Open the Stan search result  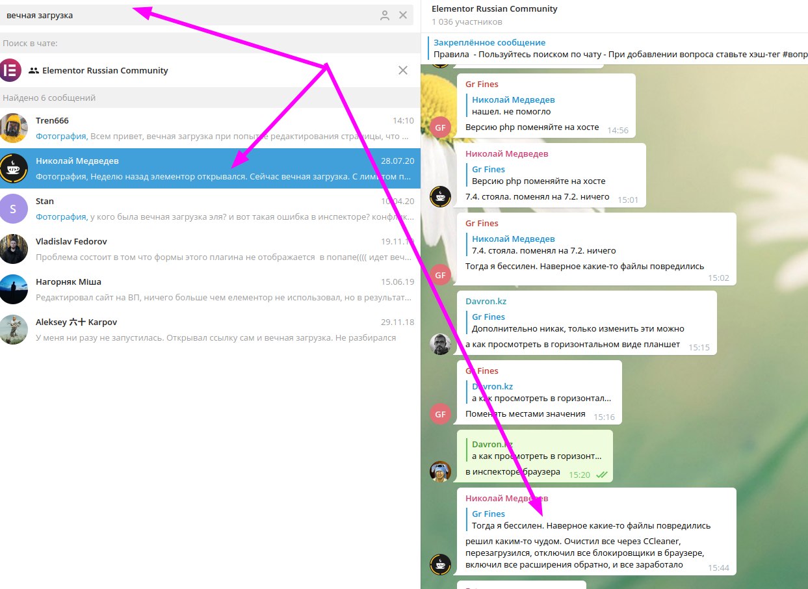pyautogui.click(x=210, y=209)
